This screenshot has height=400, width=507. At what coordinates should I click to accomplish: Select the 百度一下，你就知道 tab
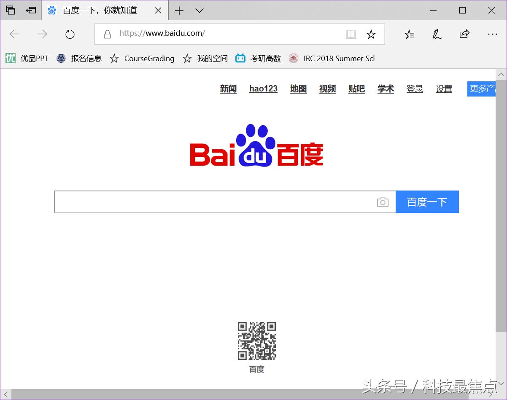99,11
